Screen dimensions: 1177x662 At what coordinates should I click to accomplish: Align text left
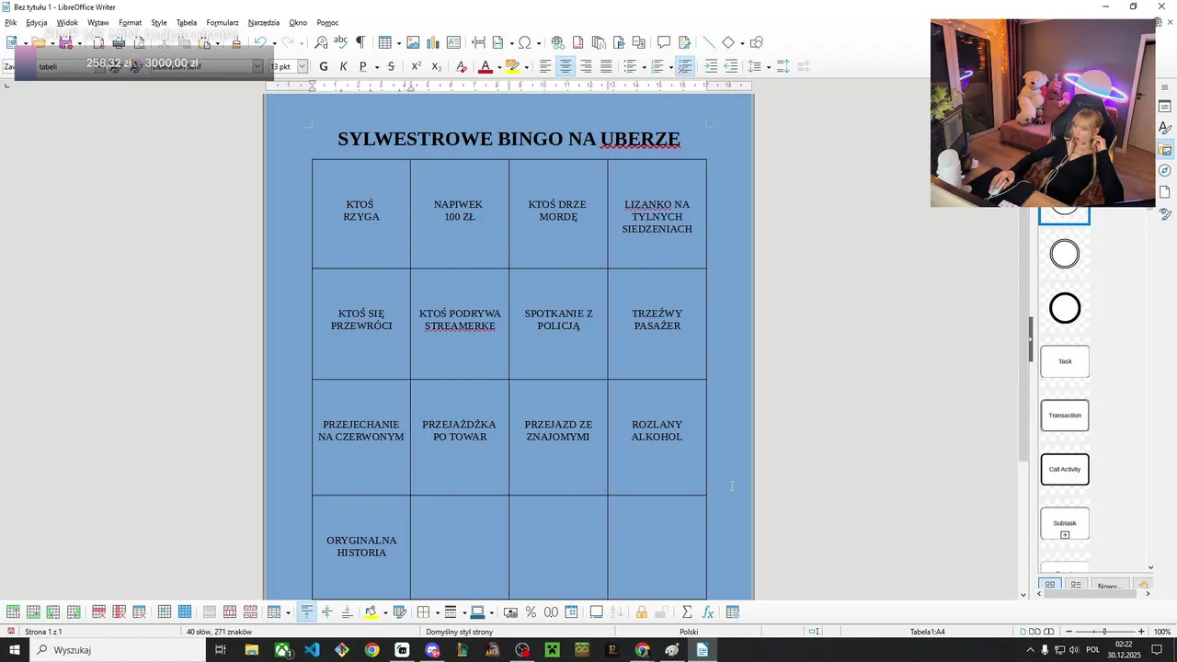[x=545, y=66]
